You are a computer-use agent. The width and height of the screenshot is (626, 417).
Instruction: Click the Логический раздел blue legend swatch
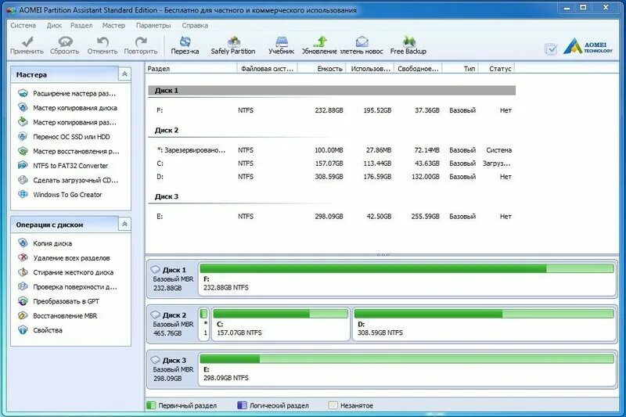click(242, 405)
